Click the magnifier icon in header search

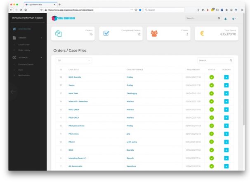(219, 18)
